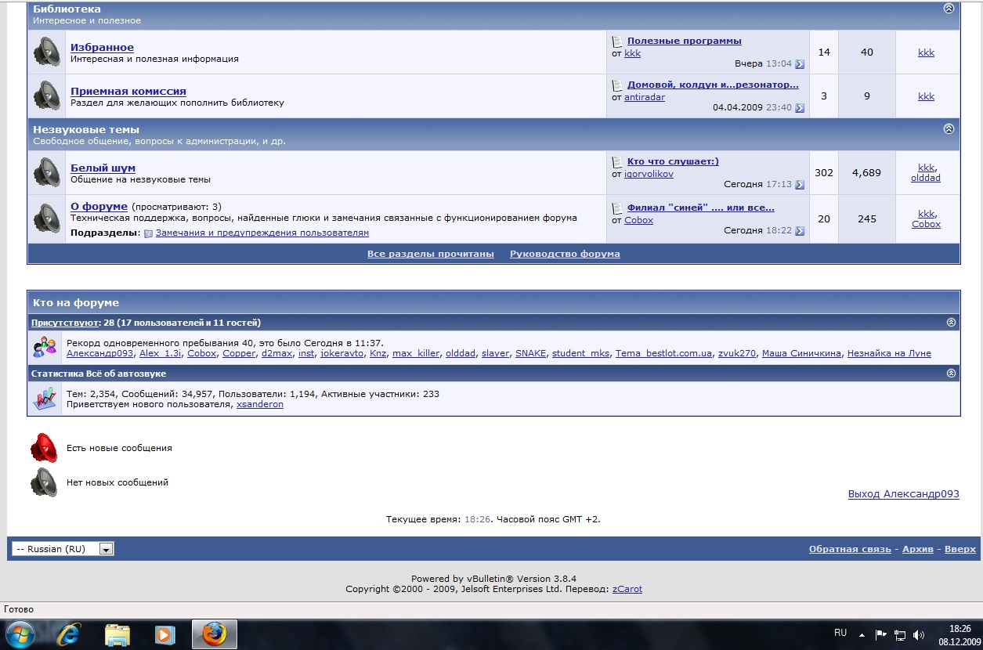Image resolution: width=983 pixels, height=650 pixels.
Task: Click the Вверх link to scroll top
Action: (x=960, y=549)
